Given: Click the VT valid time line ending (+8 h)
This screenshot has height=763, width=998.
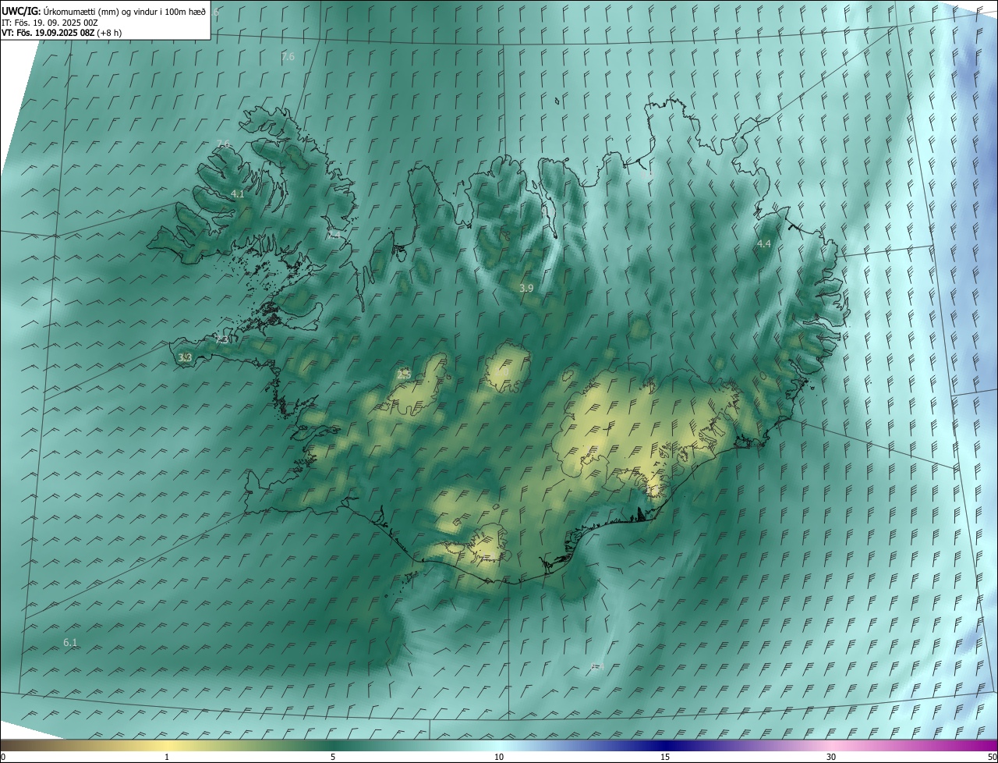Looking at the screenshot, I should [61, 33].
